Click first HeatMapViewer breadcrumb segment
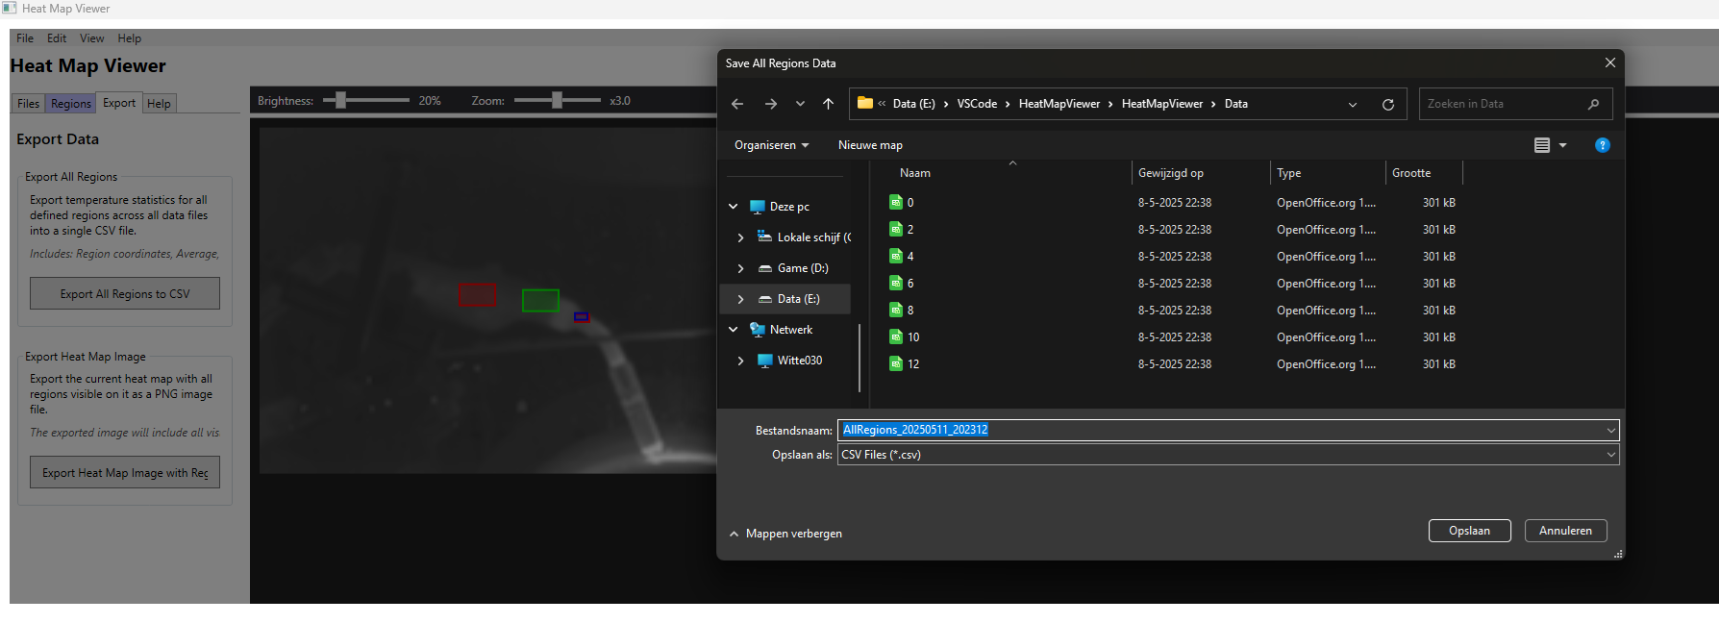This screenshot has width=1719, height=623. pyautogui.click(x=1059, y=104)
